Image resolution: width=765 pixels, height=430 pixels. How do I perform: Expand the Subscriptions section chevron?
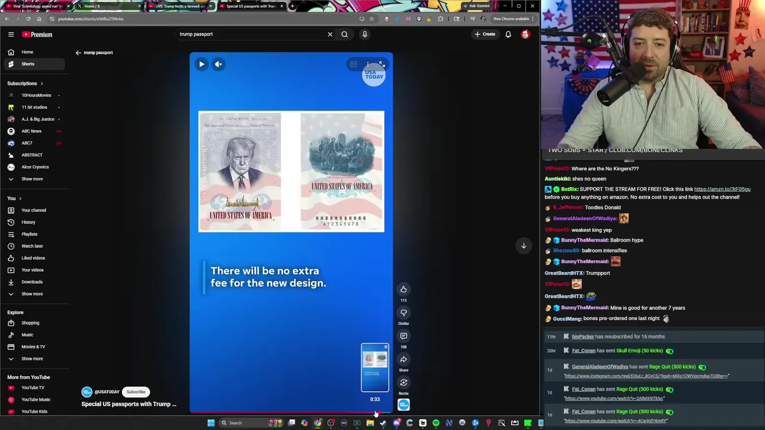(41, 84)
